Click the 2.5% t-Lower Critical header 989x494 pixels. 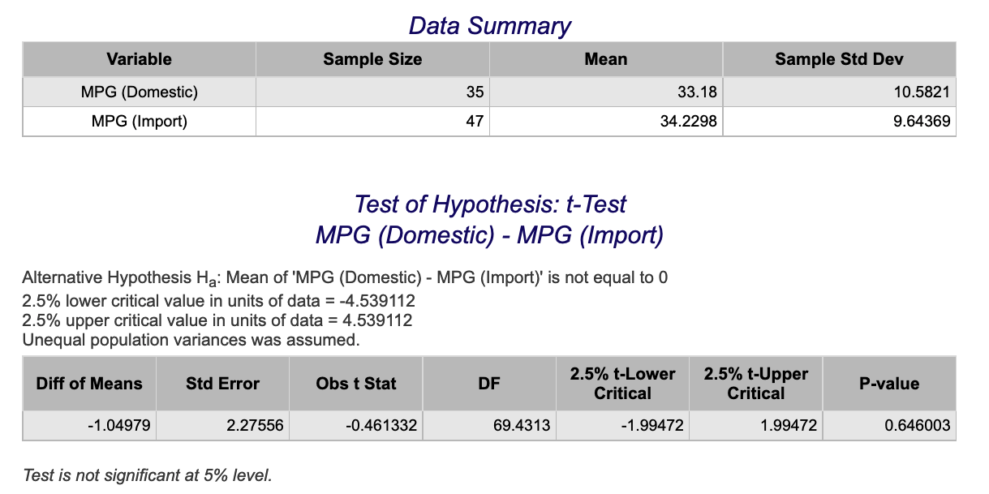[x=622, y=384]
